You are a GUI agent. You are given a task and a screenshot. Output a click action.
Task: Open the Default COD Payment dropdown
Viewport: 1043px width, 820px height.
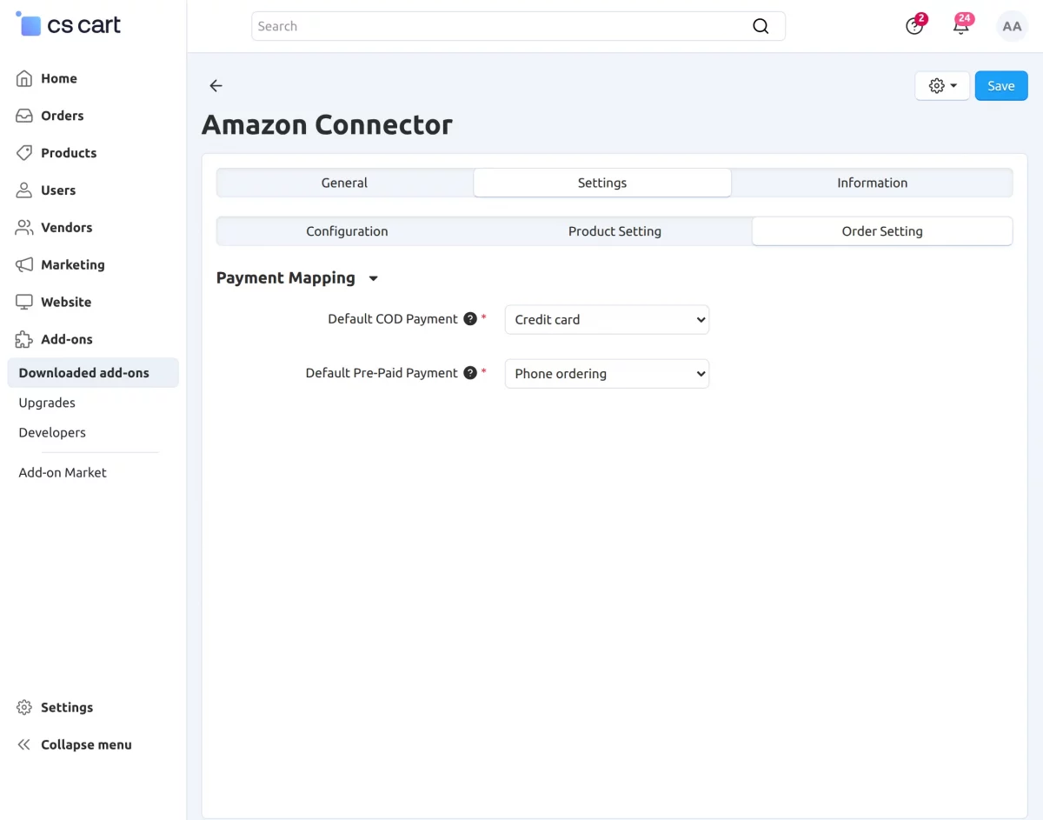click(x=607, y=320)
